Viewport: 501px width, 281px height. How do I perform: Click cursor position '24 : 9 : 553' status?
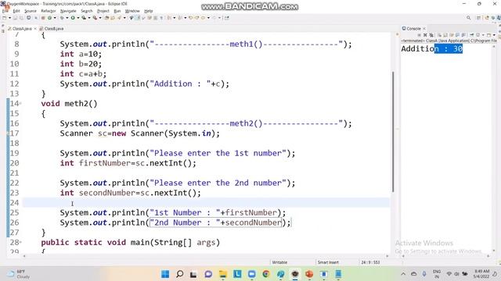click(x=370, y=262)
